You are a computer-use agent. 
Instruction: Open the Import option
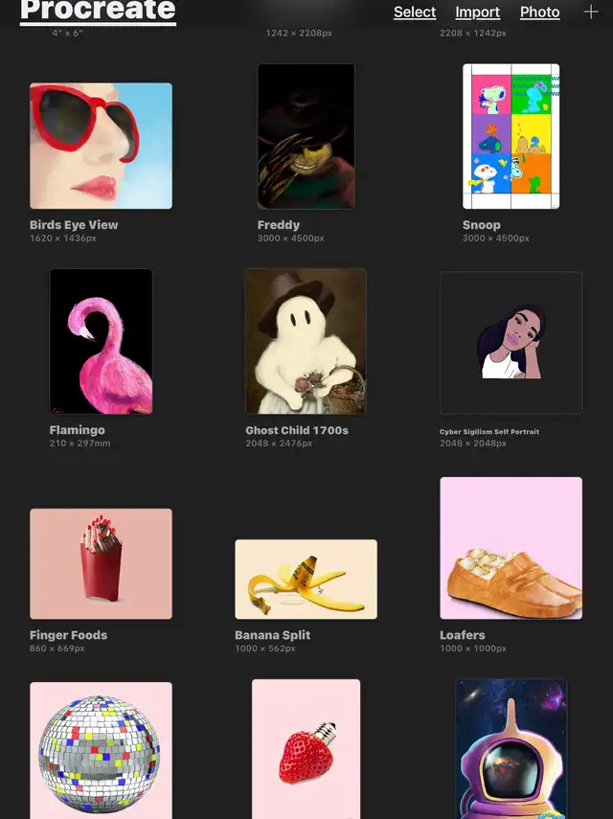click(477, 12)
